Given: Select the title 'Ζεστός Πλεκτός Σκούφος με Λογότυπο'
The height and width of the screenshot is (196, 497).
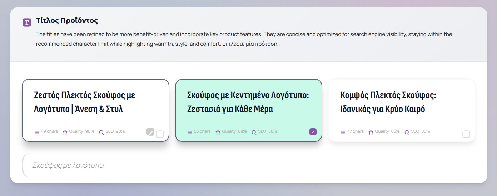Looking at the screenshot, I should pyautogui.click(x=84, y=102).
